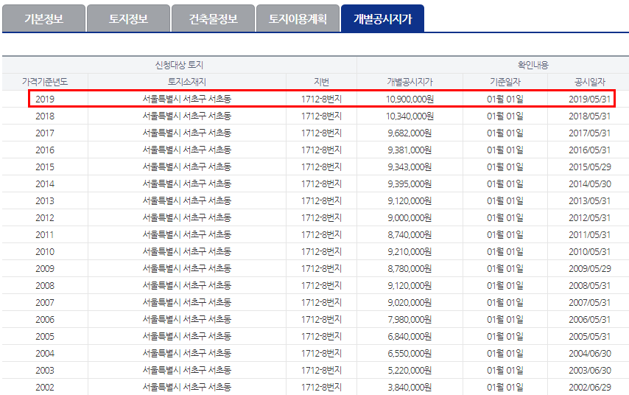Viewport: 629px width, 395px height.
Task: Click the 개별공시지가 column header
Action: pos(410,82)
